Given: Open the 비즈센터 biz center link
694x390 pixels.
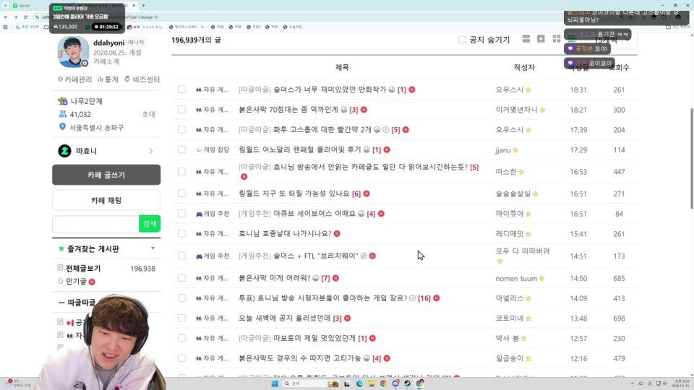Looking at the screenshot, I should pos(142,79).
